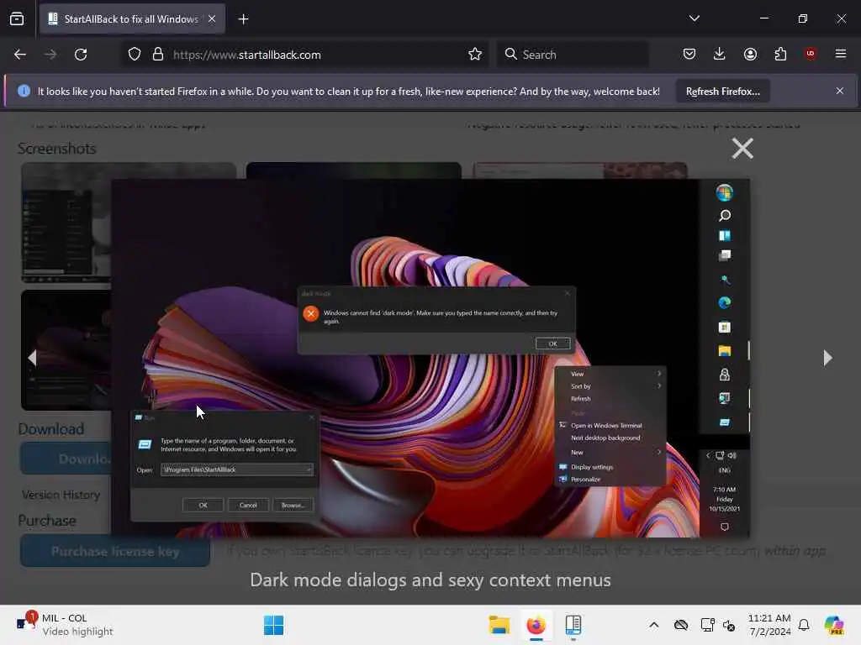861x645 pixels.
Task: Open the Downloads panel
Action: 720,54
